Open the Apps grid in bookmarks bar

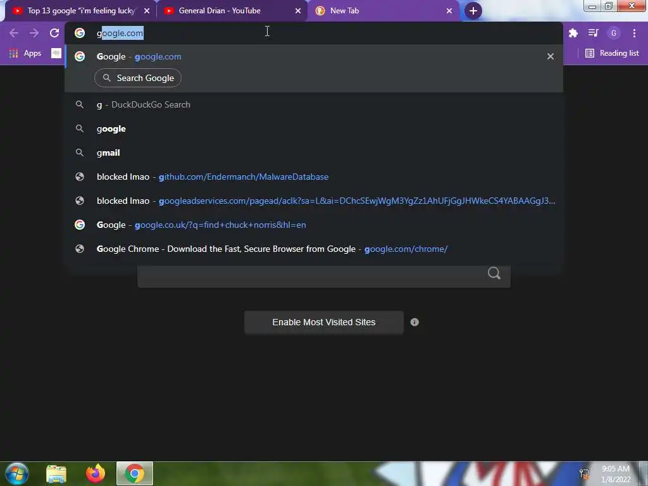(x=25, y=53)
